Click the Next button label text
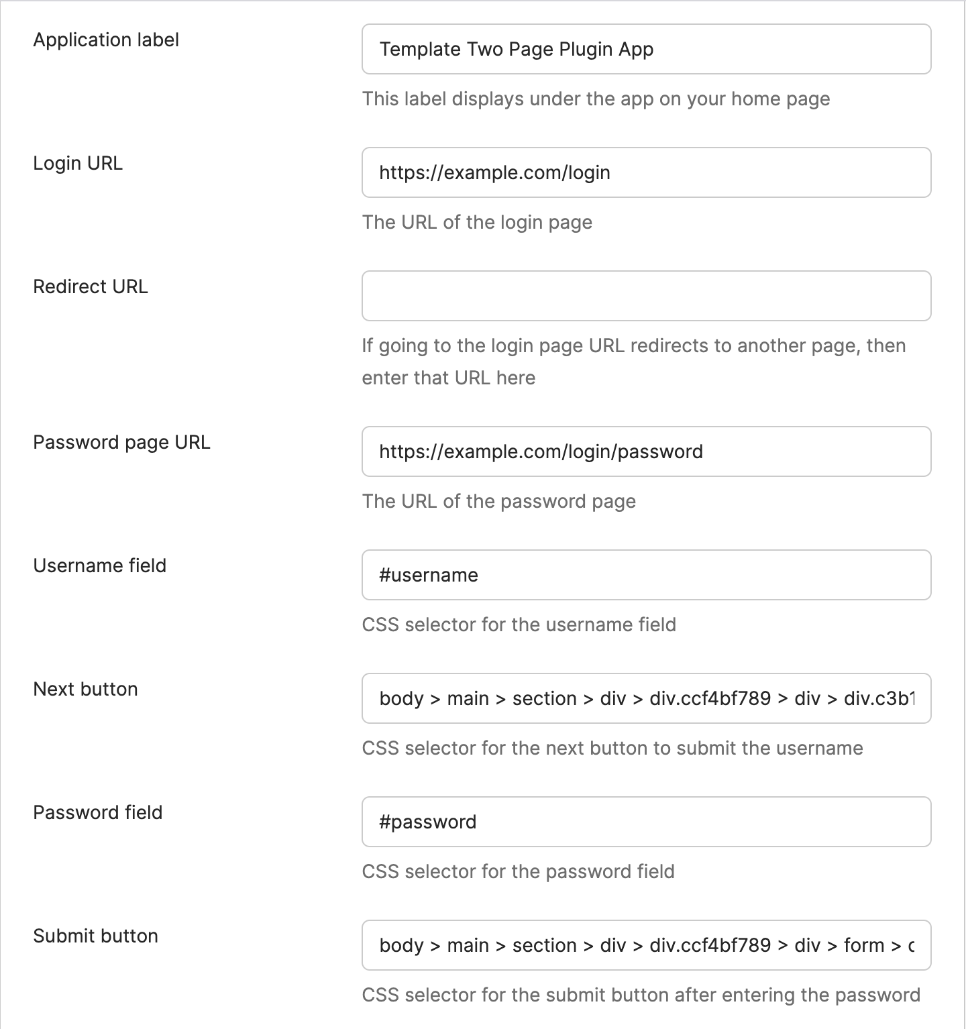The width and height of the screenshot is (966, 1029). [85, 689]
